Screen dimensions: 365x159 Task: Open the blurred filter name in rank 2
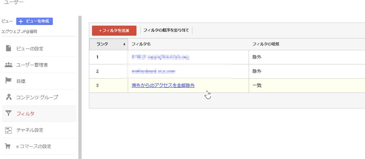[153, 71]
